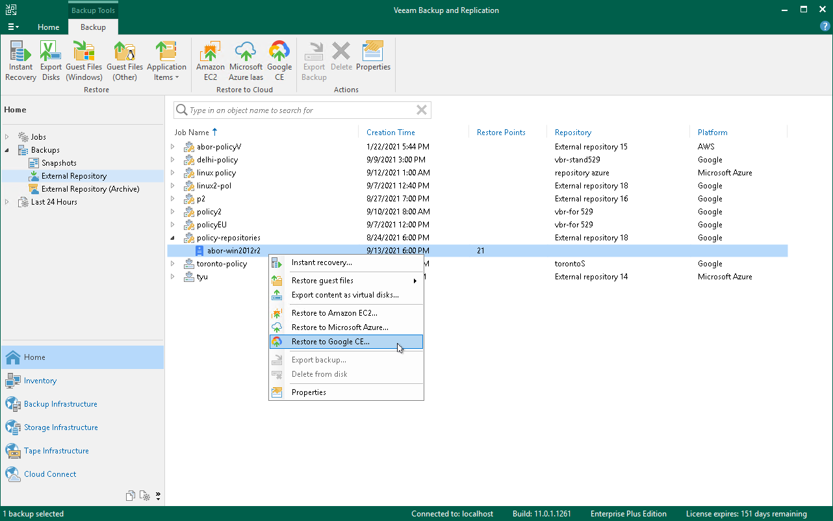This screenshot has height=521, width=833.
Task: Collapse the policy-repositories job row
Action: coord(173,238)
